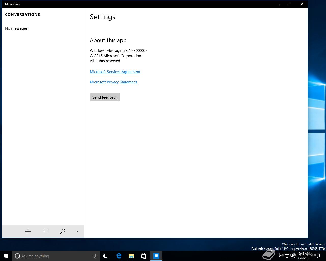This screenshot has height=261, width=326.
Task: Open Task View from the taskbar
Action: [x=106, y=256]
